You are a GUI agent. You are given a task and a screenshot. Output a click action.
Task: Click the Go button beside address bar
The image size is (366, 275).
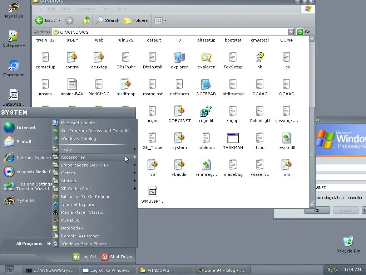point(304,32)
